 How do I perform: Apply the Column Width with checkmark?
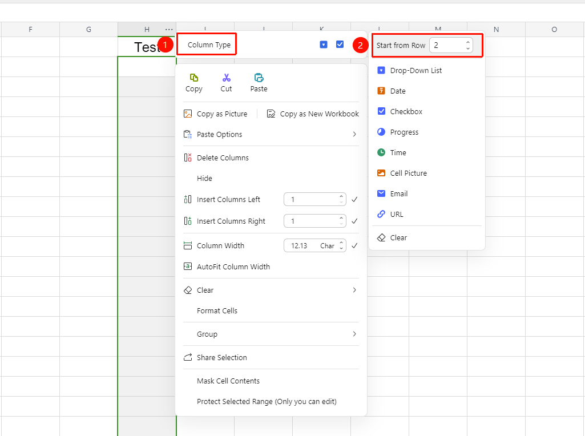354,246
